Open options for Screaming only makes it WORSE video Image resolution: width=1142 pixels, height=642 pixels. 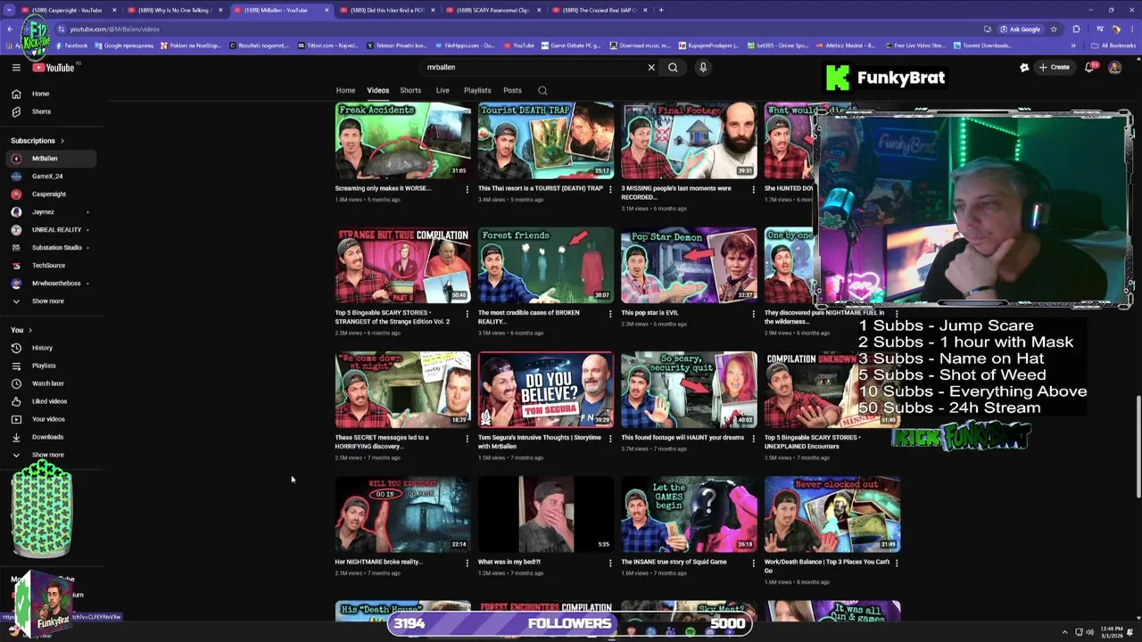[467, 189]
